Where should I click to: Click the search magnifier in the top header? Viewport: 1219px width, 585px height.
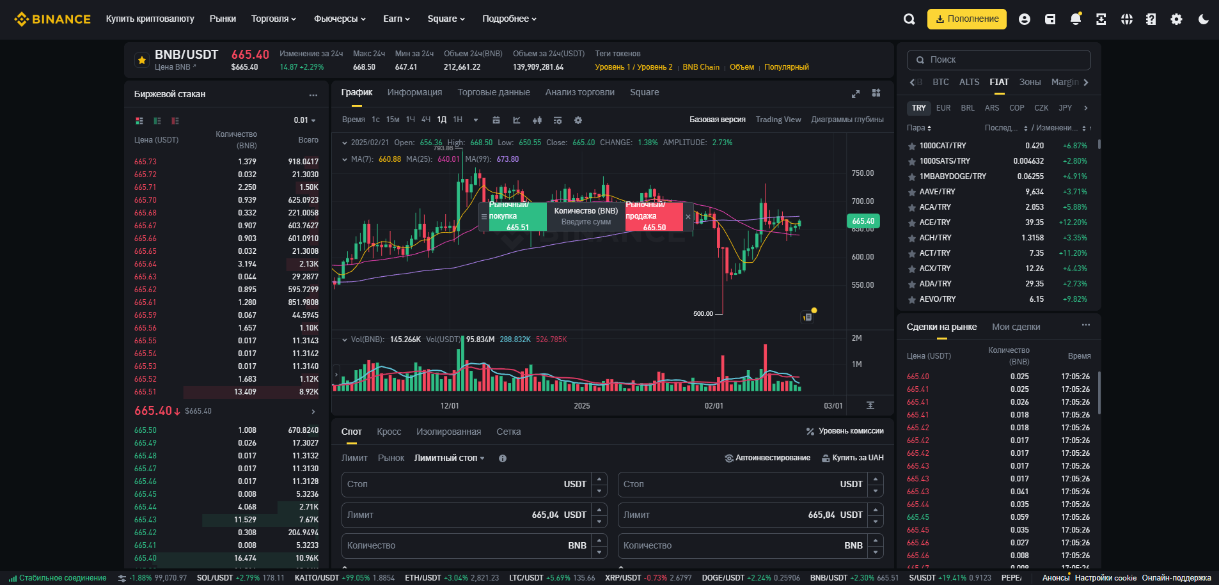coord(909,19)
